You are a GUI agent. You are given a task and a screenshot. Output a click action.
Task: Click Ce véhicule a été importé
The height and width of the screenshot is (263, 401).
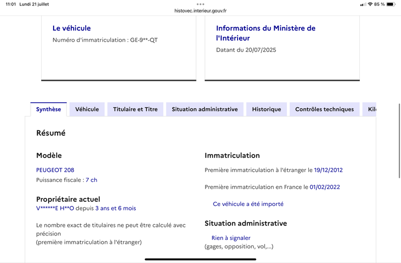pyautogui.click(x=248, y=204)
